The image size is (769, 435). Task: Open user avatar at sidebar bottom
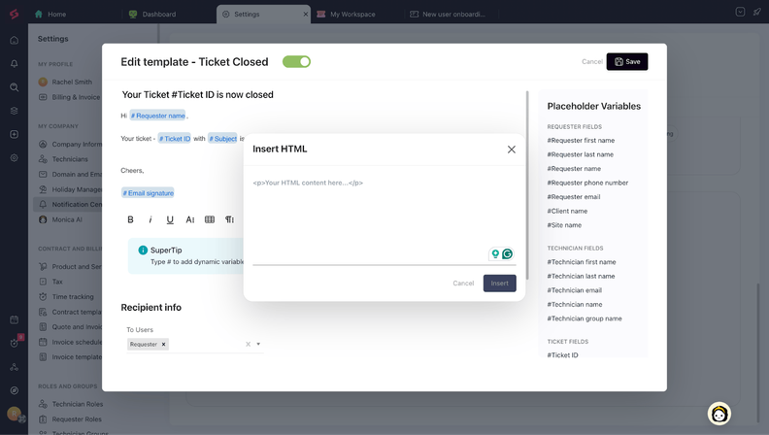click(x=15, y=414)
